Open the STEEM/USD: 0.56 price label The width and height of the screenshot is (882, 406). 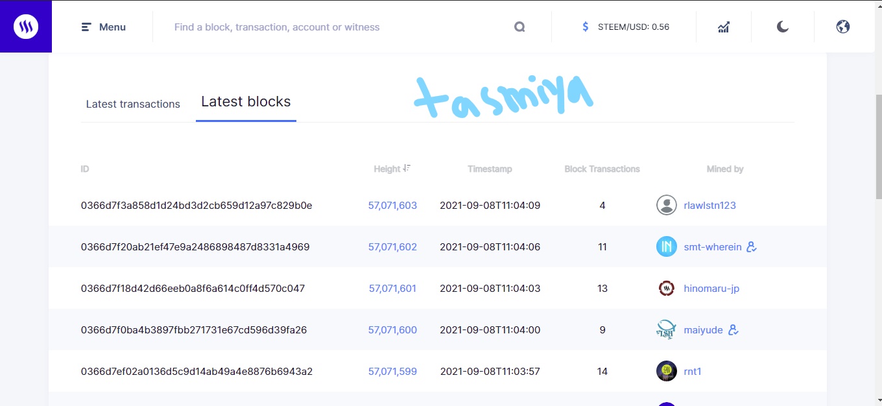tap(632, 27)
